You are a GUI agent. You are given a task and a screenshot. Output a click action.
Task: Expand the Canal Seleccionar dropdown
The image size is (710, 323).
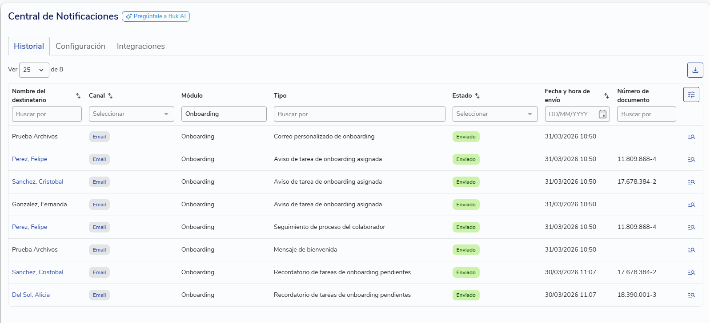pos(131,114)
